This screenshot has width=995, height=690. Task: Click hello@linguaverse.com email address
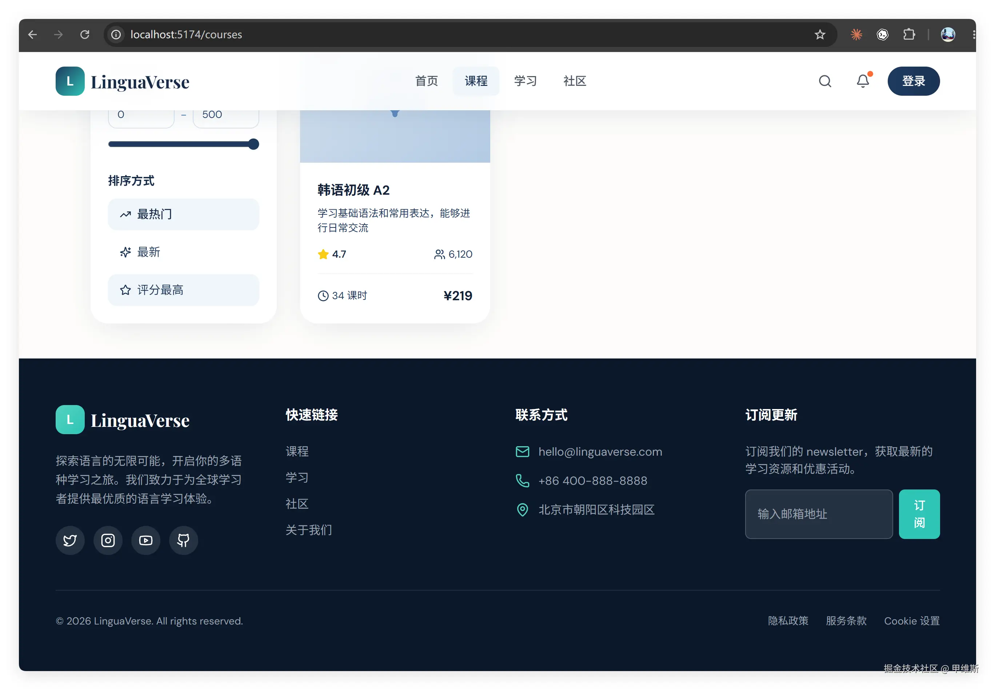(600, 452)
